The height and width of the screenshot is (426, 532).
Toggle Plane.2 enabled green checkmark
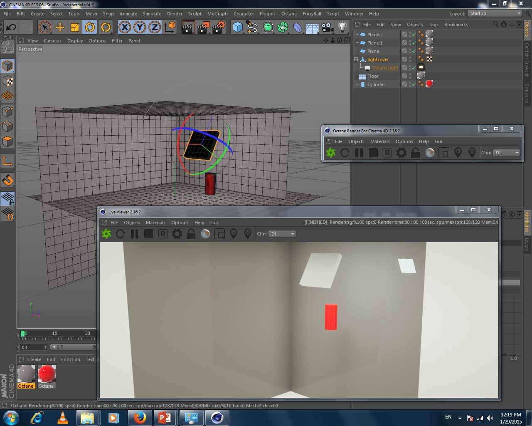click(x=414, y=35)
